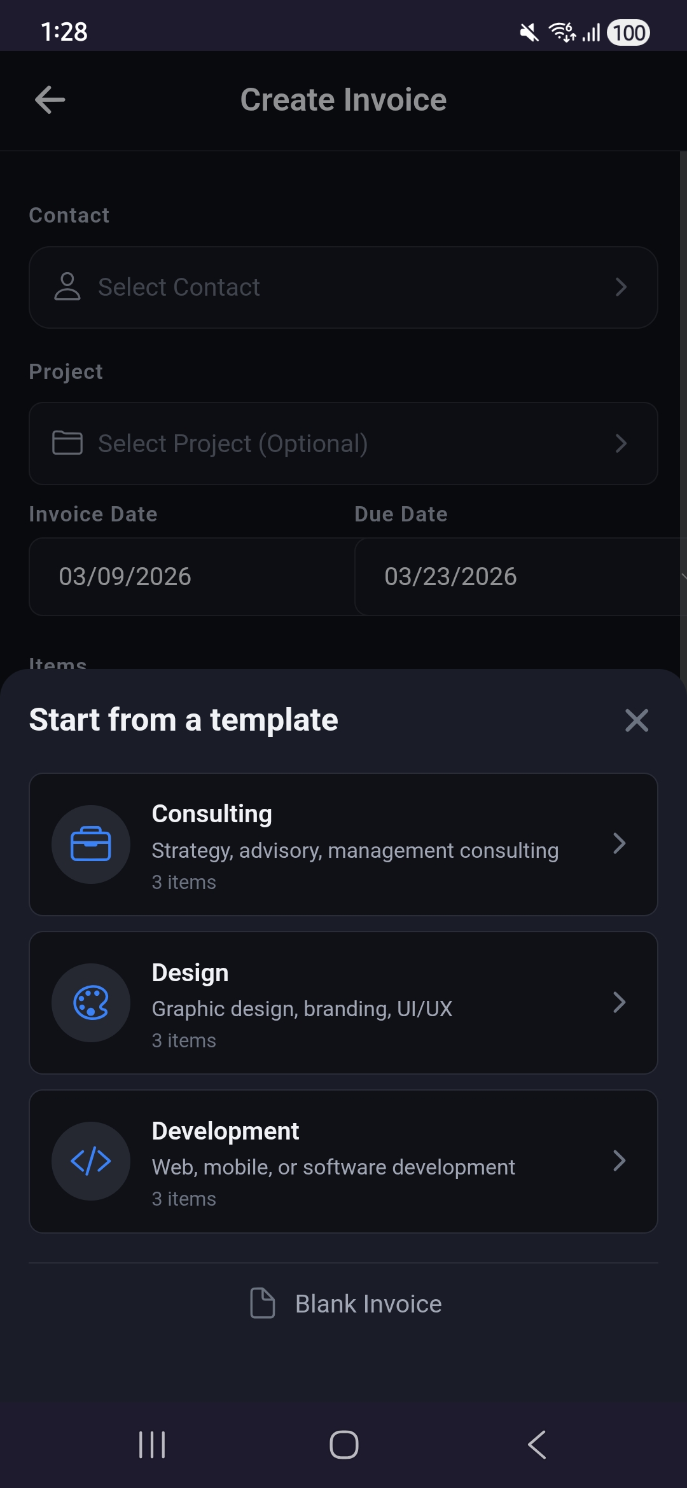Open the Select Project picker
Image resolution: width=687 pixels, height=1488 pixels.
click(x=343, y=443)
